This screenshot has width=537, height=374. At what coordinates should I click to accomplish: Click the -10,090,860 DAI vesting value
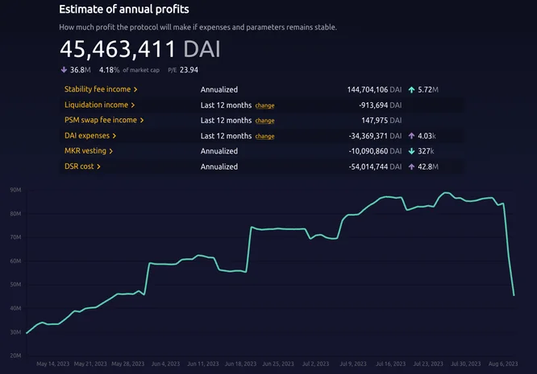(x=375, y=151)
